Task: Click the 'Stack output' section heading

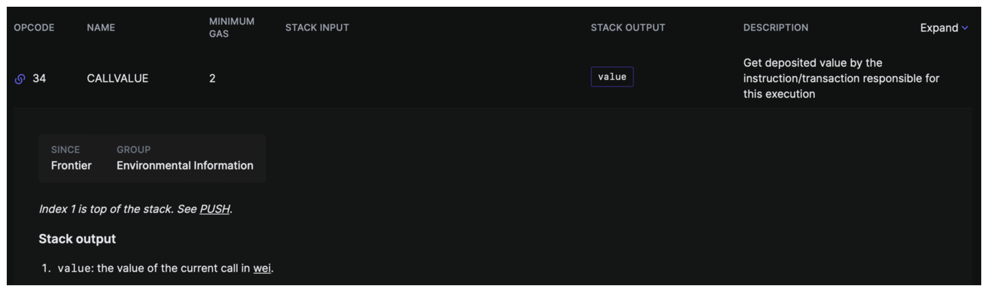Action: pyautogui.click(x=77, y=239)
